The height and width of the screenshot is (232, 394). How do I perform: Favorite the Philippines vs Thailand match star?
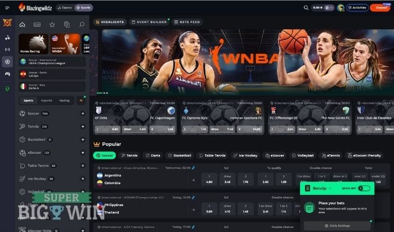tap(194, 209)
